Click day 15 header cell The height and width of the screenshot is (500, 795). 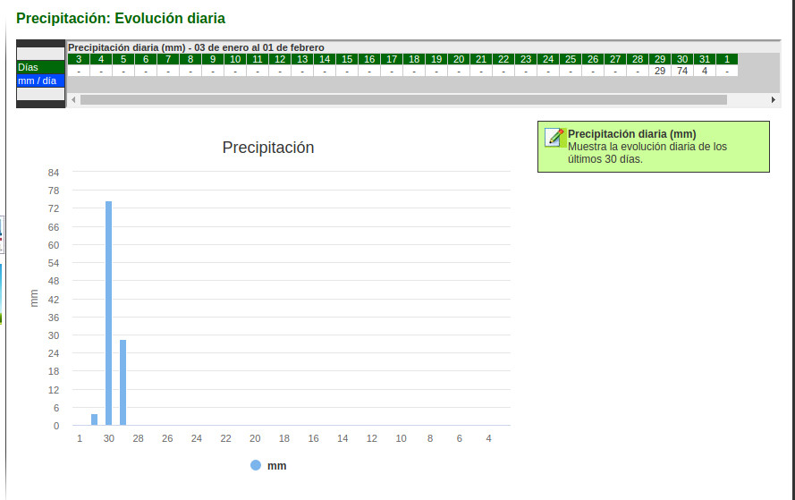pos(347,59)
